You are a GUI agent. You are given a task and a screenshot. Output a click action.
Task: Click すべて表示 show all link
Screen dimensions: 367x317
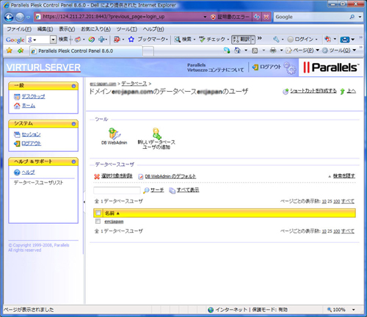pos(188,190)
